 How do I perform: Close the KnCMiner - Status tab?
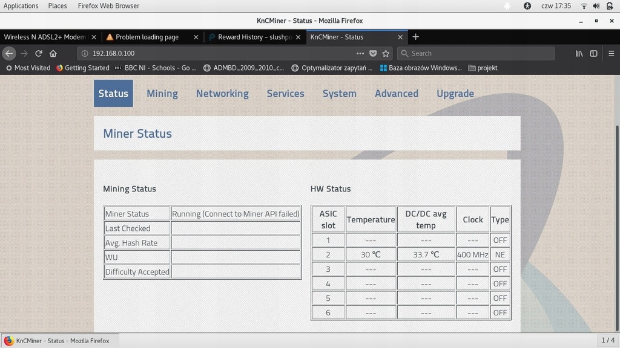coord(400,37)
